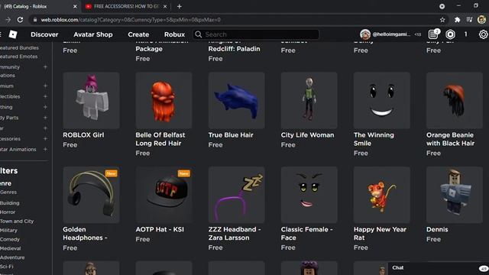The height and width of the screenshot is (275, 489).
Task: Close the Catalog - Roblox tab
Action: (75, 6)
